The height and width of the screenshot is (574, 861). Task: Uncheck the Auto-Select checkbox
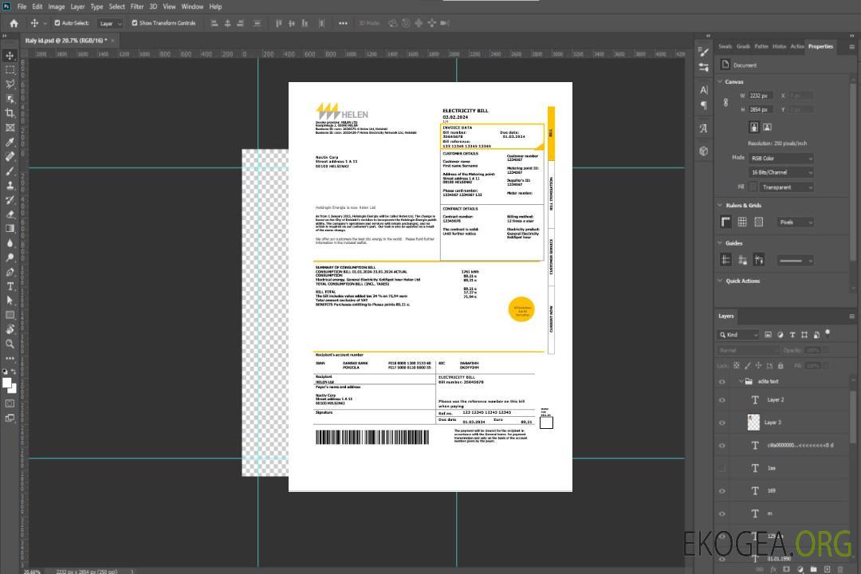click(x=57, y=23)
